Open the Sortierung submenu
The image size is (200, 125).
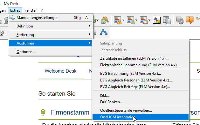pyautogui.click(x=50, y=35)
